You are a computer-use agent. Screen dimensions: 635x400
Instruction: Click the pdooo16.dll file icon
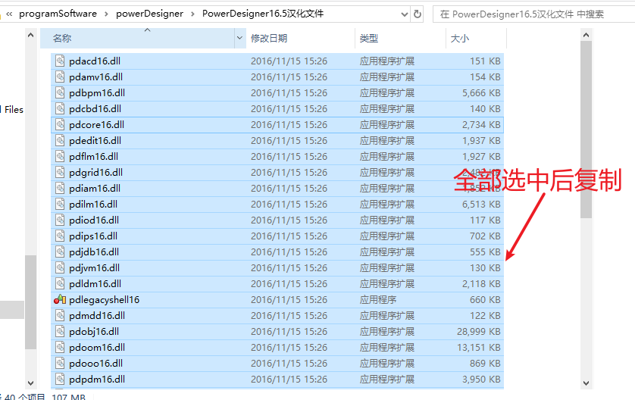tap(60, 364)
